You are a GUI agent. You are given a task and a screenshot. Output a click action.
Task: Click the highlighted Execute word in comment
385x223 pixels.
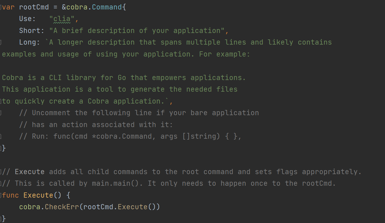coord(30,172)
